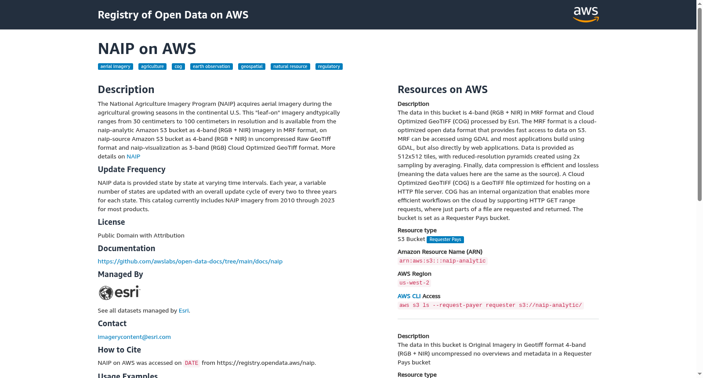Open Registry of Open Data on AWS home
This screenshot has height=378, width=703.
[x=173, y=15]
